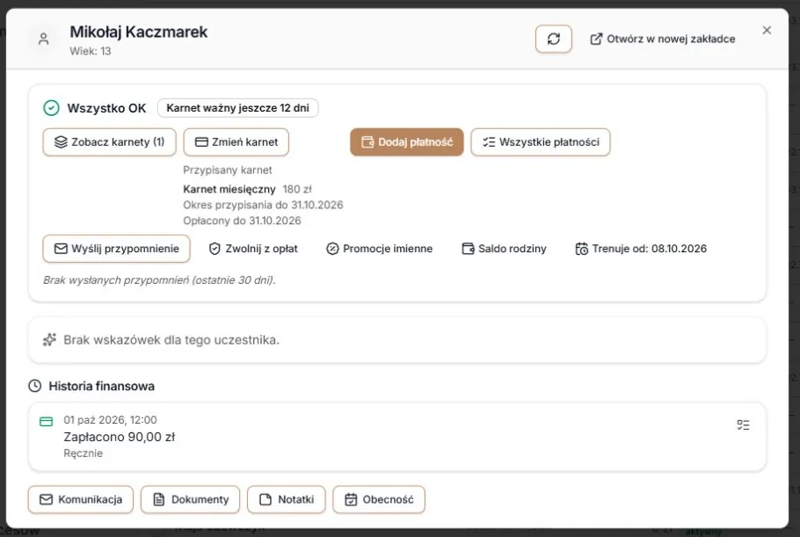Click the Mikołaj Kaczmarek name heading

(139, 32)
